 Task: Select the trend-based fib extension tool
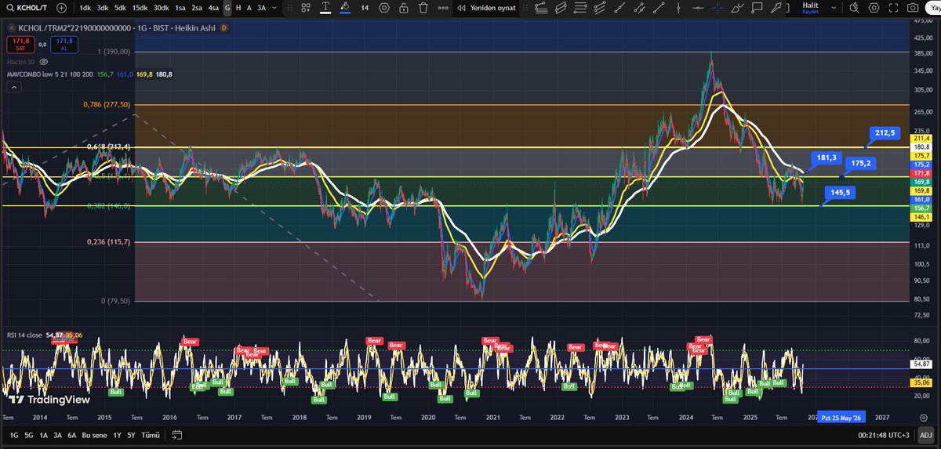coord(599,7)
